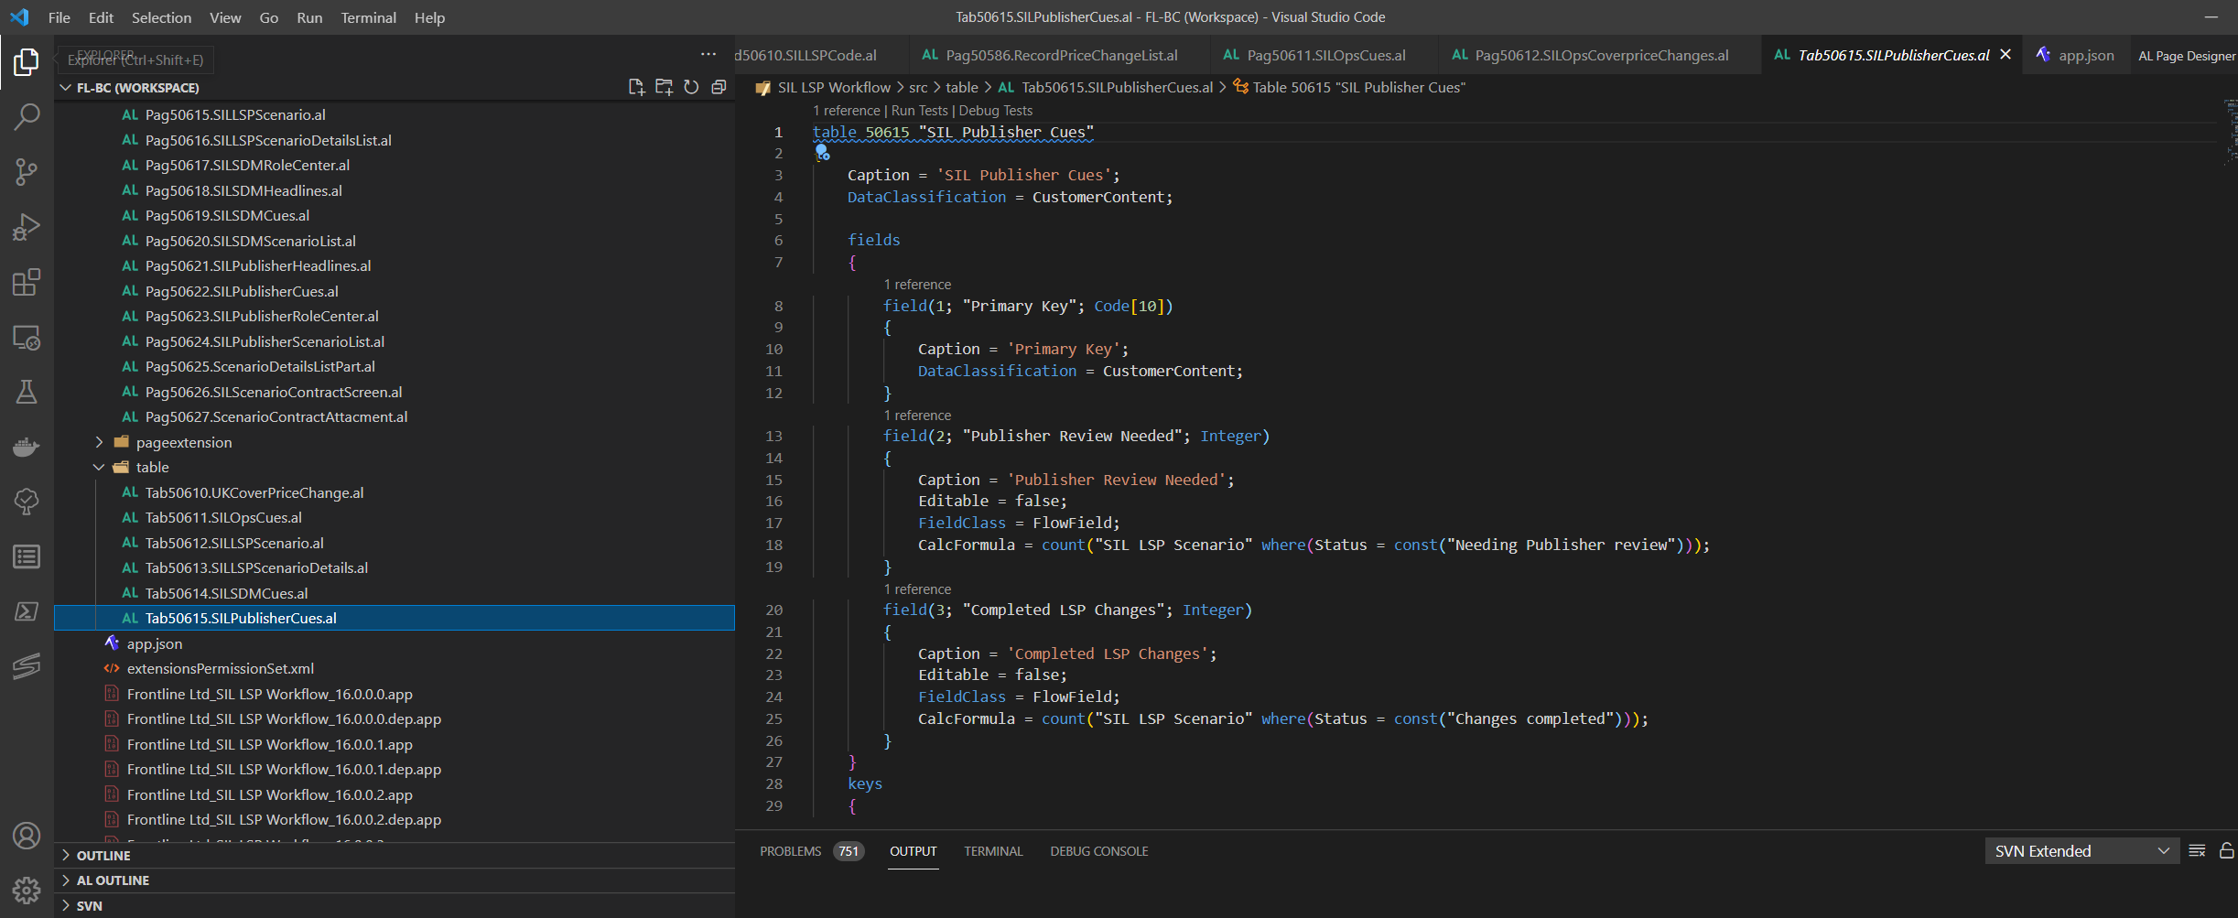
Task: Open app.json in the explorer tree
Action: click(x=154, y=643)
